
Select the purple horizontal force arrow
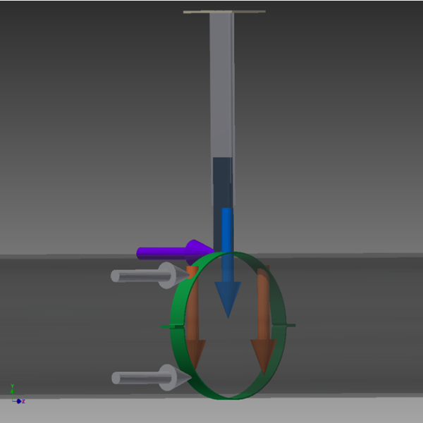[161, 252]
